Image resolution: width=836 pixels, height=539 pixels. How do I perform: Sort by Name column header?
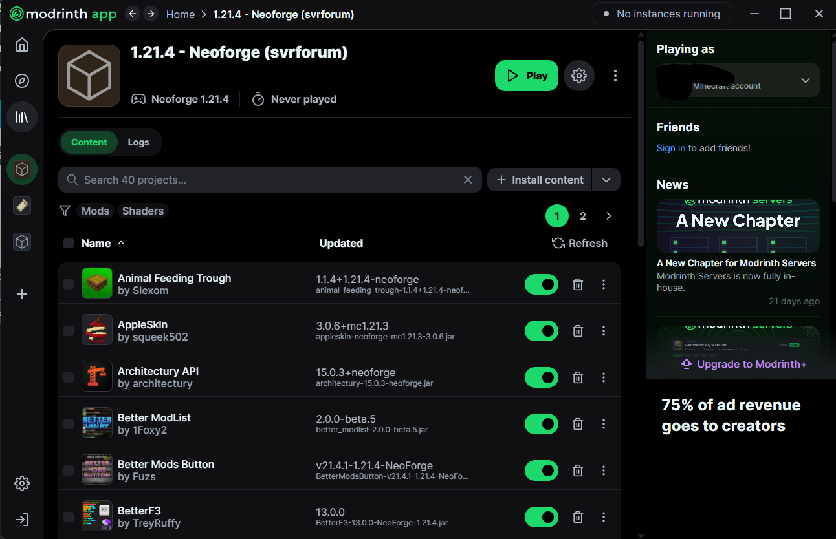(103, 243)
